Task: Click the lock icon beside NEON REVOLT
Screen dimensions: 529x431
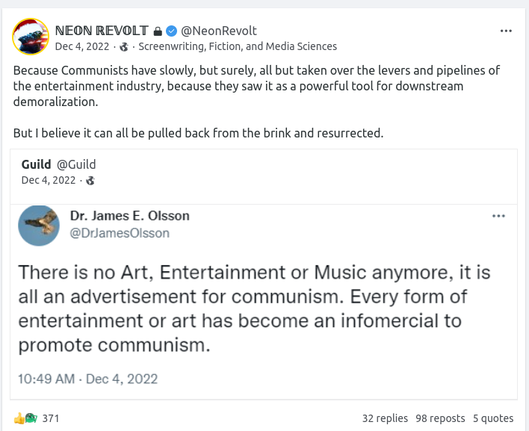Action: [x=157, y=31]
